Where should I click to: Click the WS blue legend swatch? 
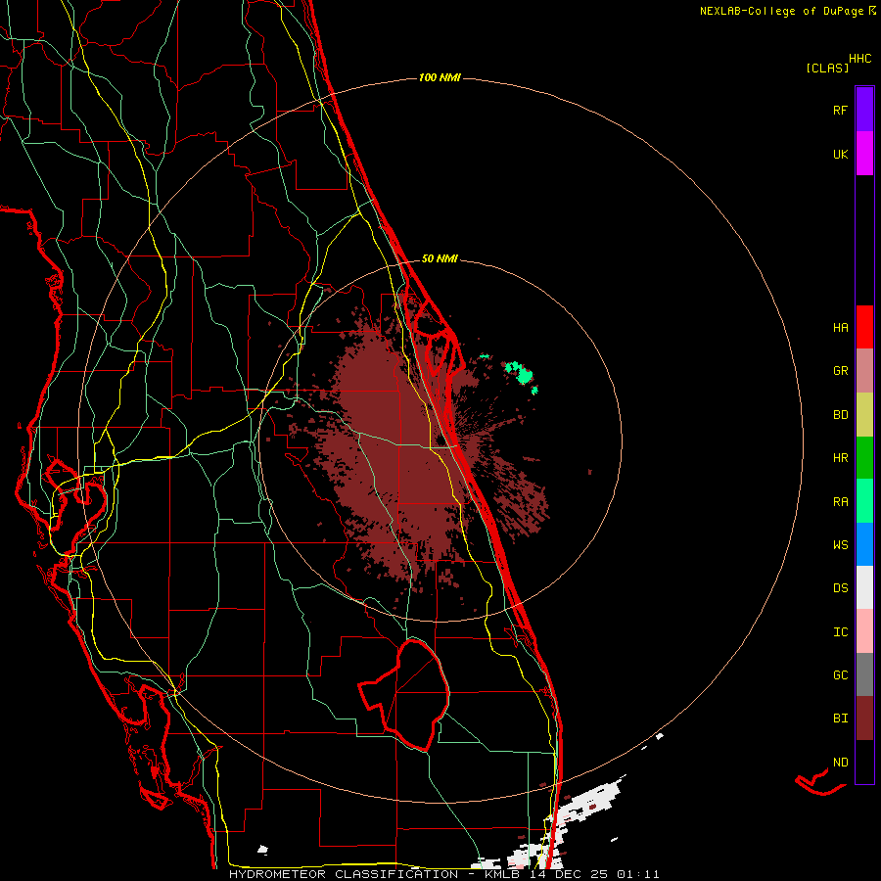864,544
